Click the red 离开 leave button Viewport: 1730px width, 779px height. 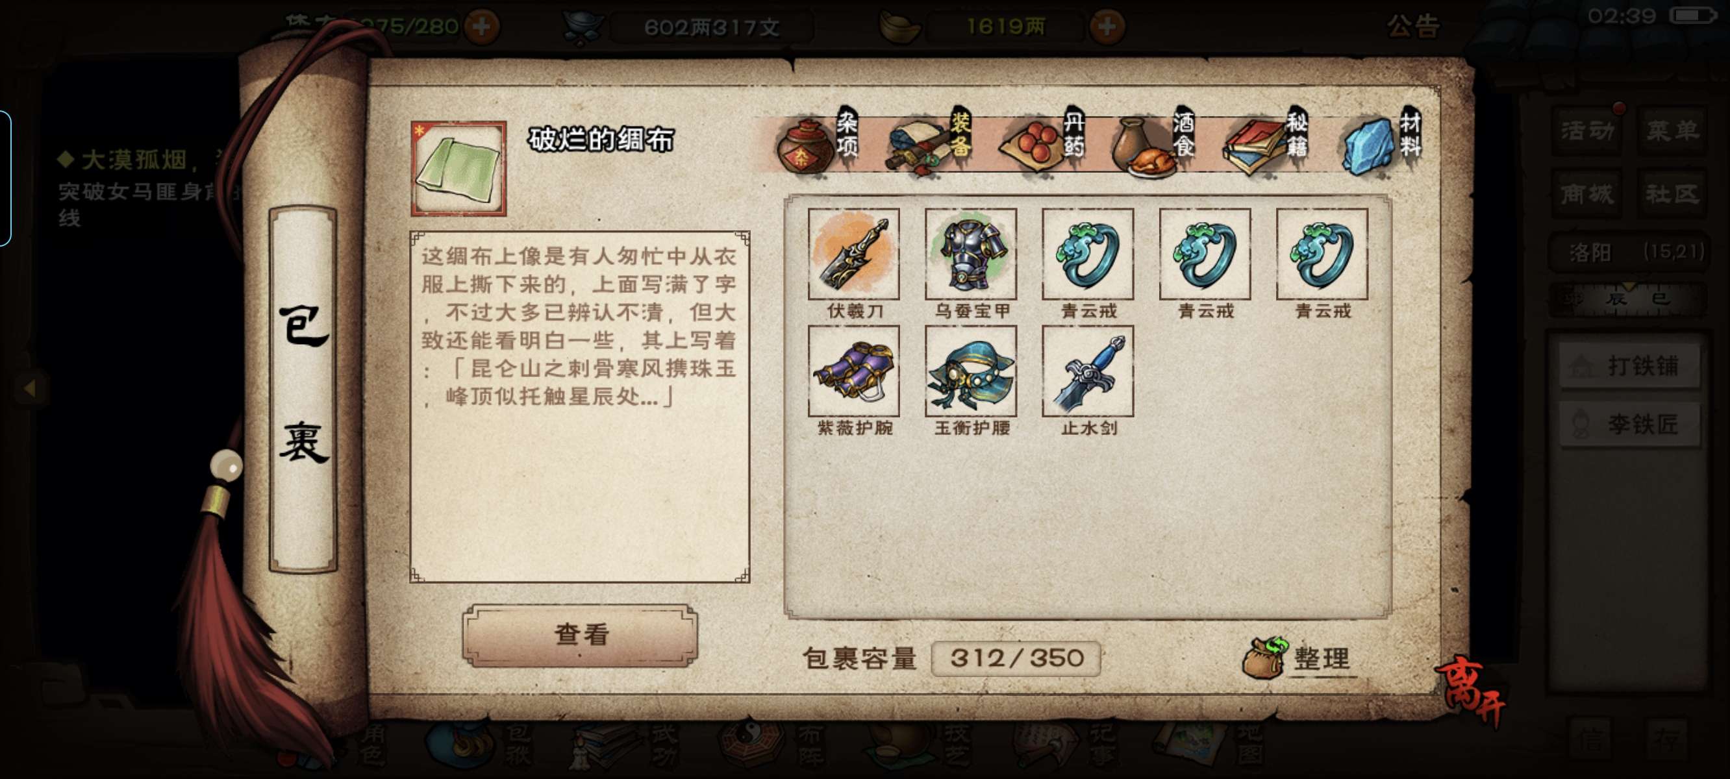point(1471,689)
